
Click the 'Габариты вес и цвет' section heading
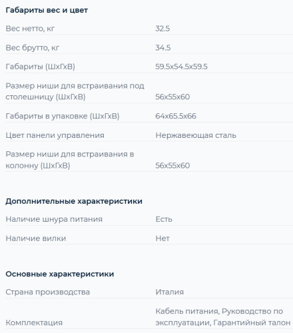pyautogui.click(x=47, y=10)
